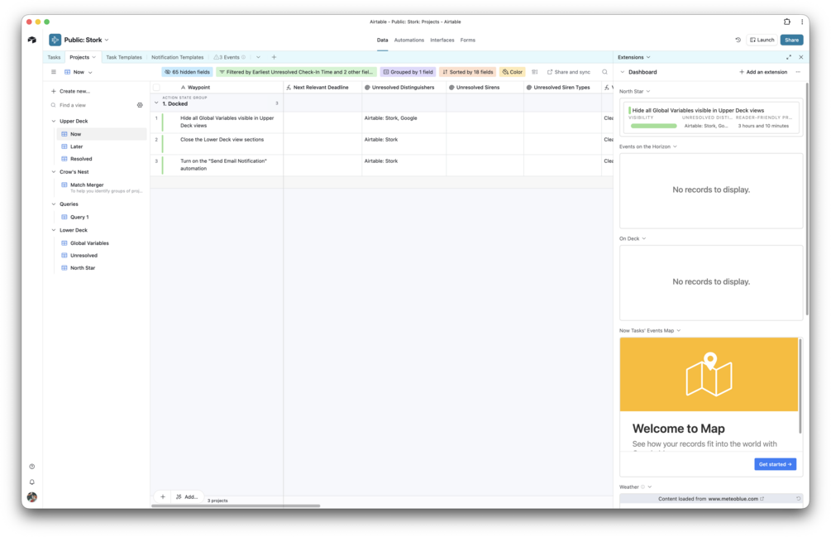Open On Deck extension dropdown
The height and width of the screenshot is (537, 831).
tap(644, 238)
